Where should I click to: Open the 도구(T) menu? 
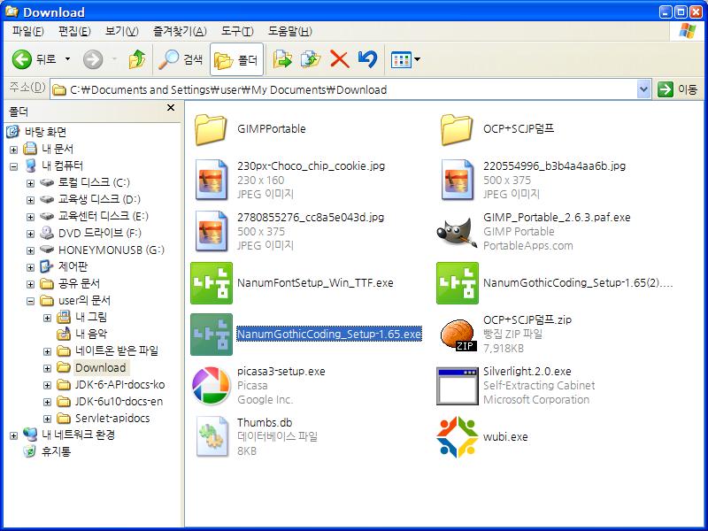(237, 31)
